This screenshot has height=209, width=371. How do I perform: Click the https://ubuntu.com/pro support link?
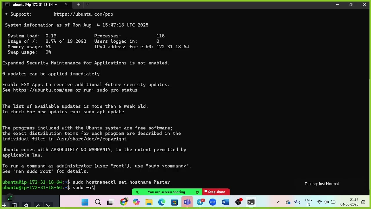[x=83, y=14]
